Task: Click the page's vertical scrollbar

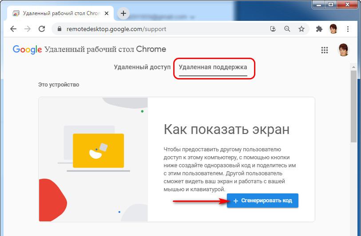Action: [x=353, y=106]
